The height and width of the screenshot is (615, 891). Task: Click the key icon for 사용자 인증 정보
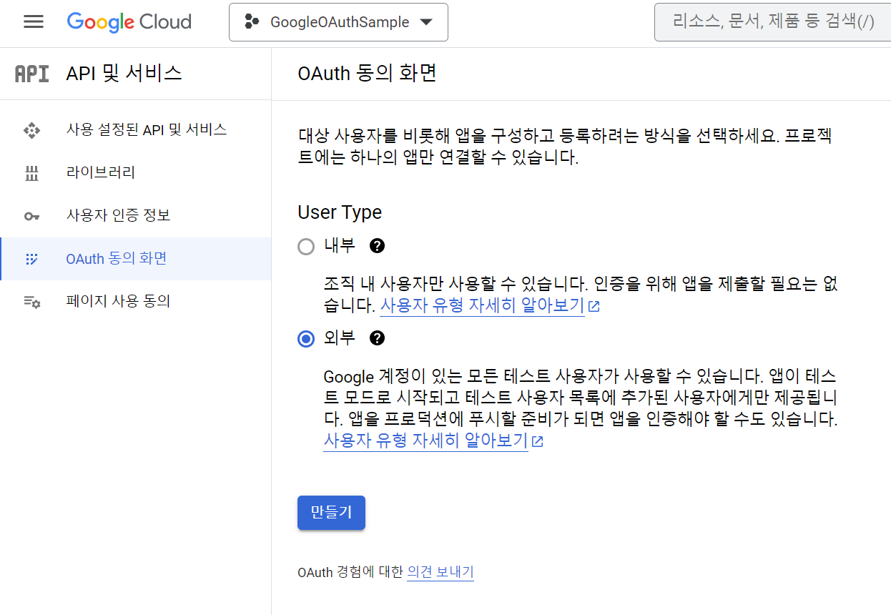pyautogui.click(x=31, y=216)
